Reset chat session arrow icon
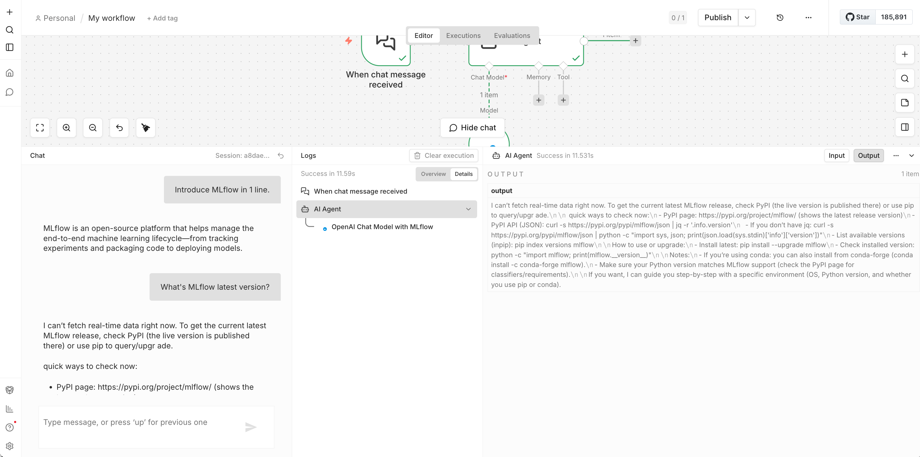920x457 pixels. click(281, 155)
